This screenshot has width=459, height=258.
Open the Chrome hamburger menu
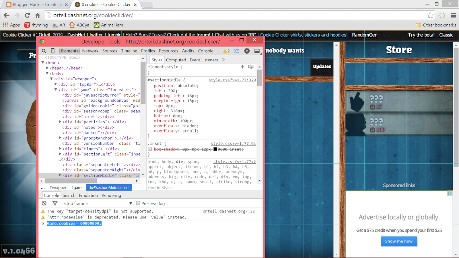click(454, 15)
